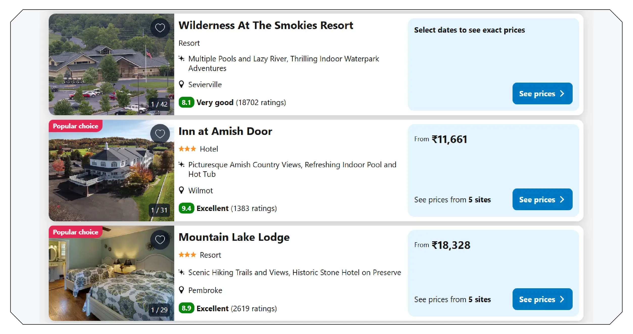The width and height of the screenshot is (633, 334).
Task: Toggle favorite heart on Mountain Lake Lodge
Action: [x=160, y=240]
